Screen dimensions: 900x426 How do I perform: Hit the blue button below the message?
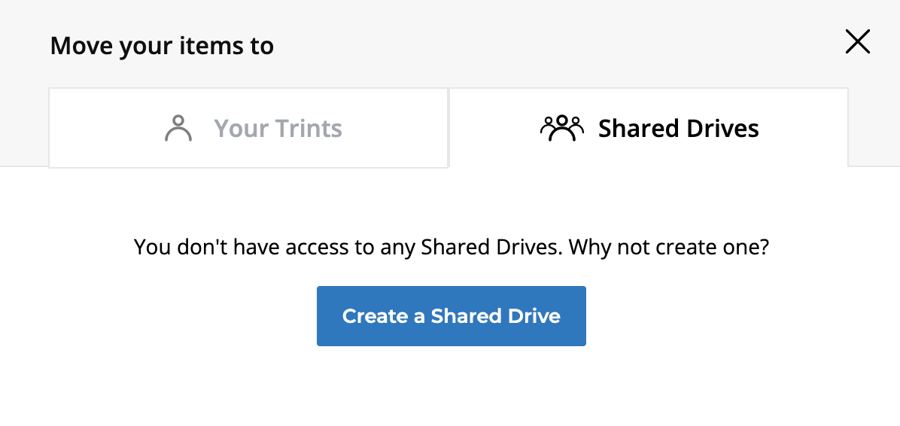click(x=451, y=316)
